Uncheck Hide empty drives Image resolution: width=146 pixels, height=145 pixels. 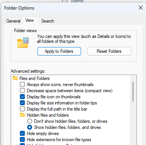(x=22, y=134)
